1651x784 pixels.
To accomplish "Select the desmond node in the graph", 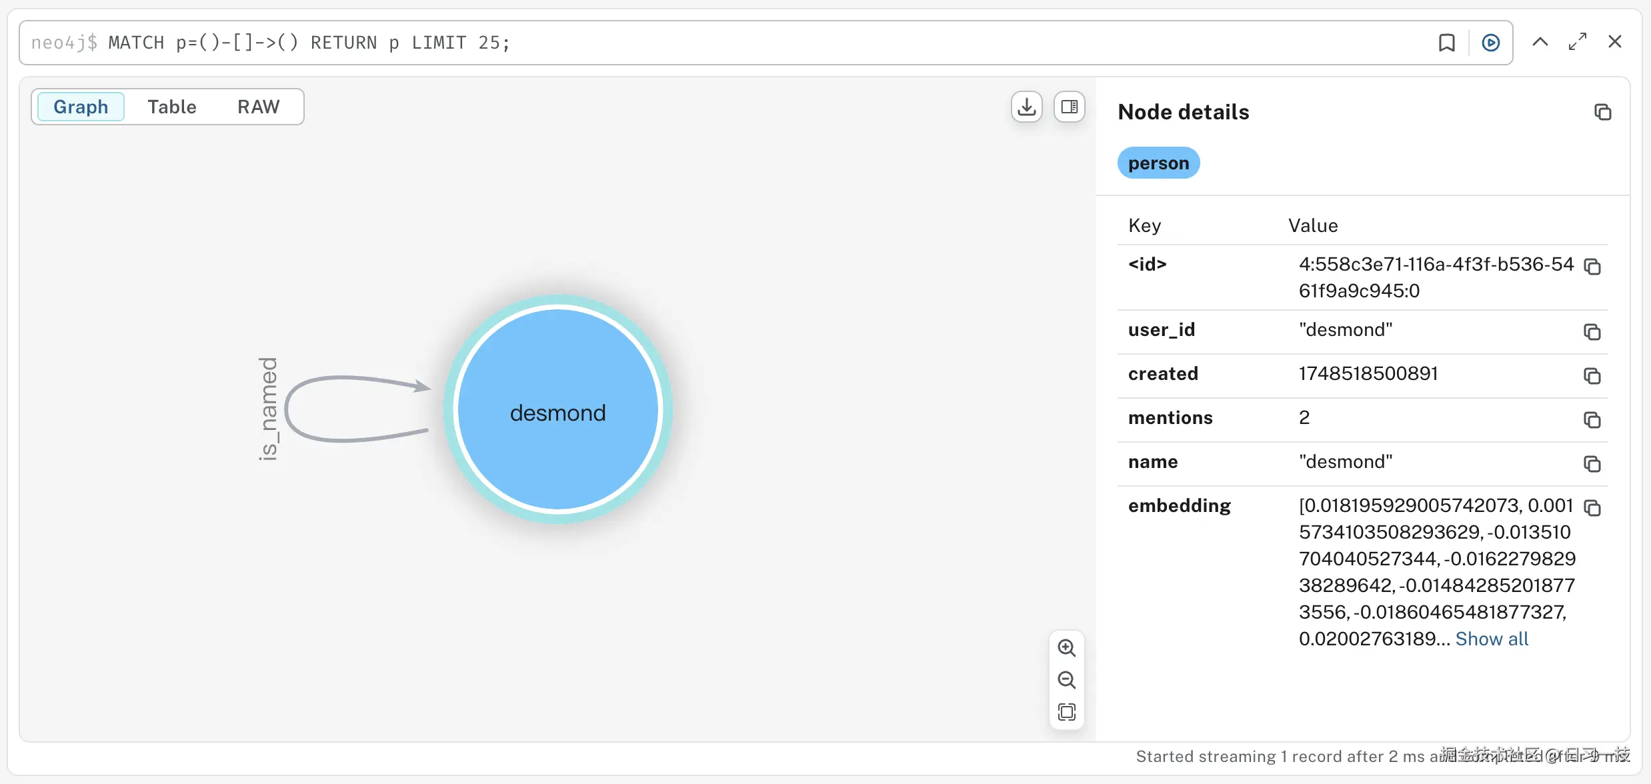I will coord(558,411).
